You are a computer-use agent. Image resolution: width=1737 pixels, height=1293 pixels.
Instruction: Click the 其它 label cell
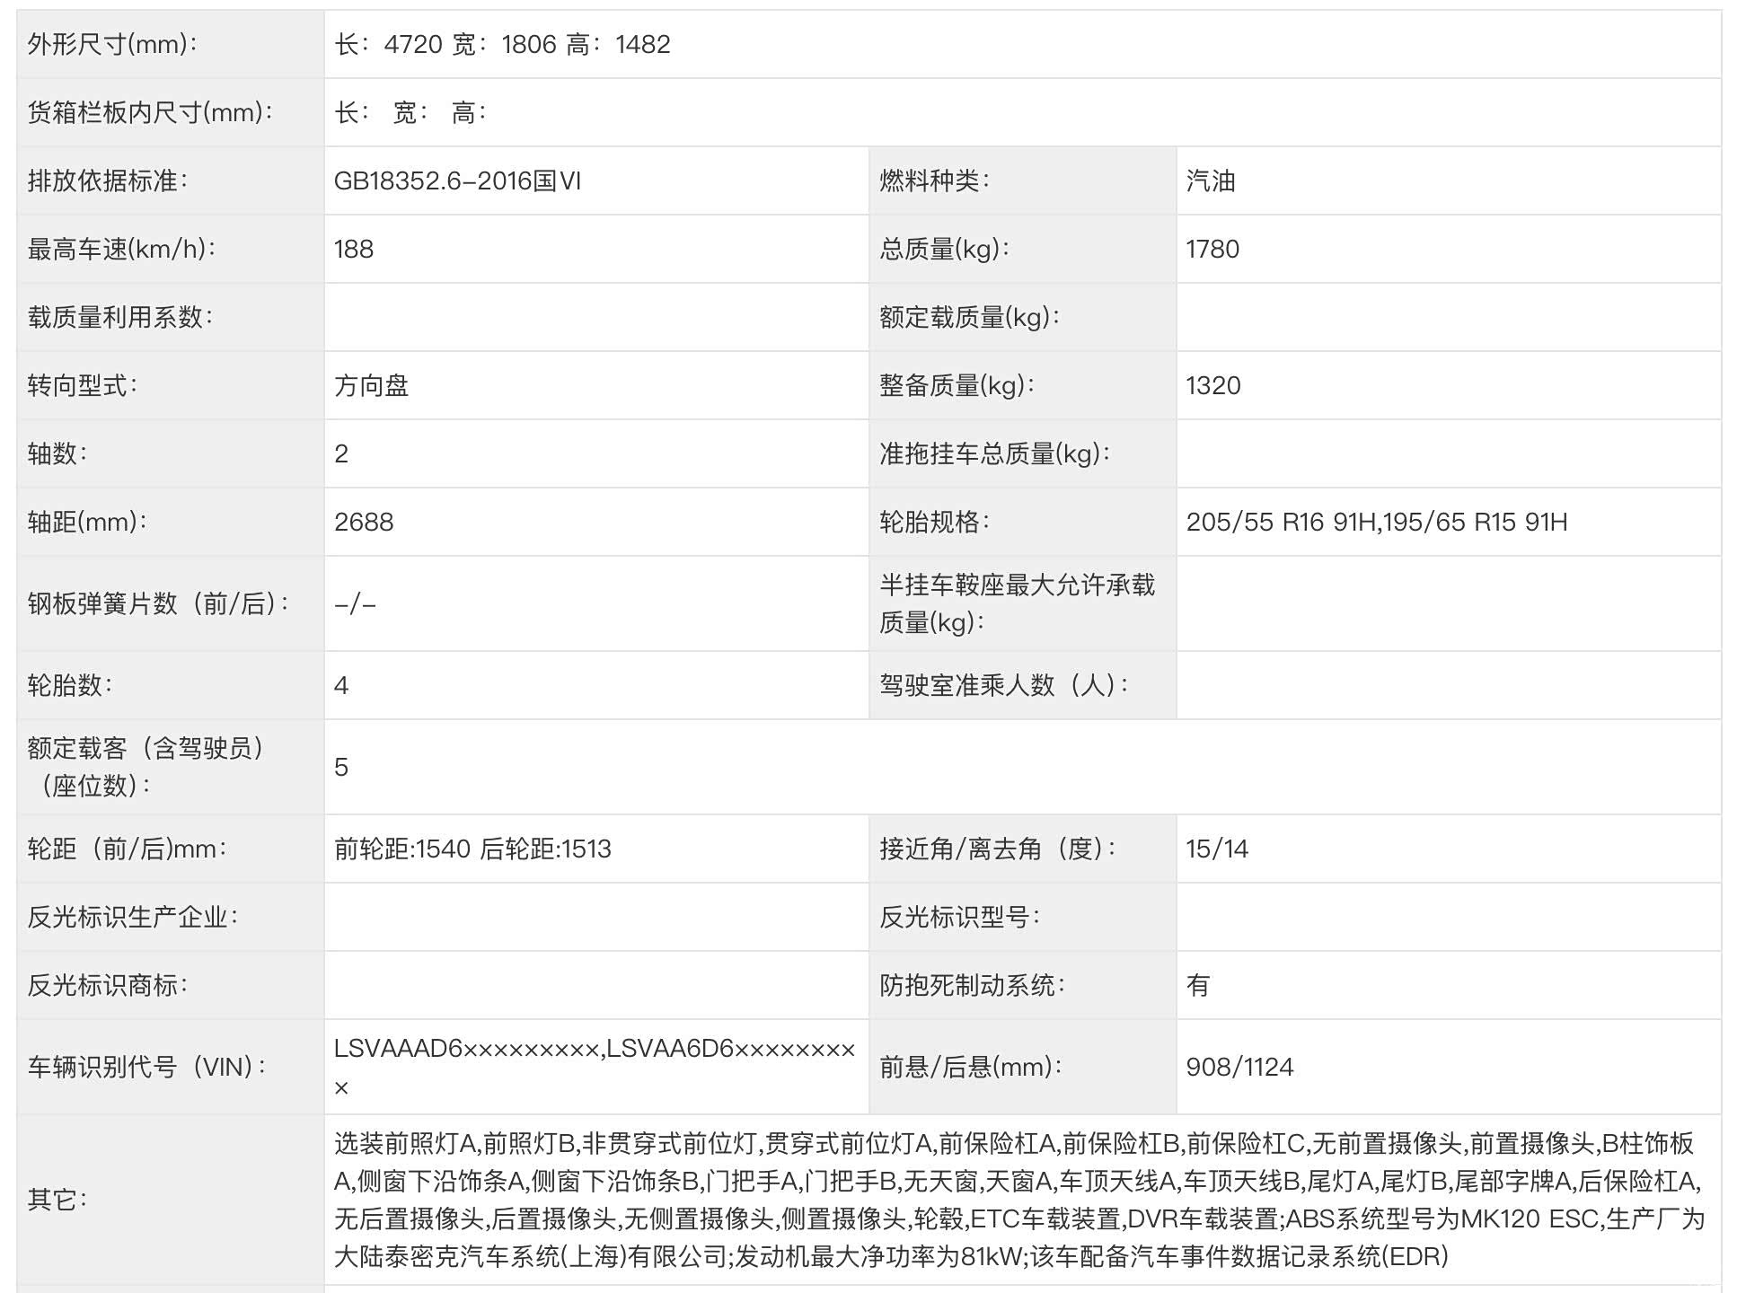coord(57,1199)
